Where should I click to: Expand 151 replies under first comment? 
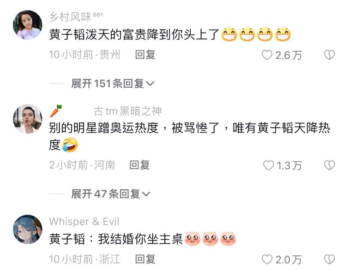113,84
